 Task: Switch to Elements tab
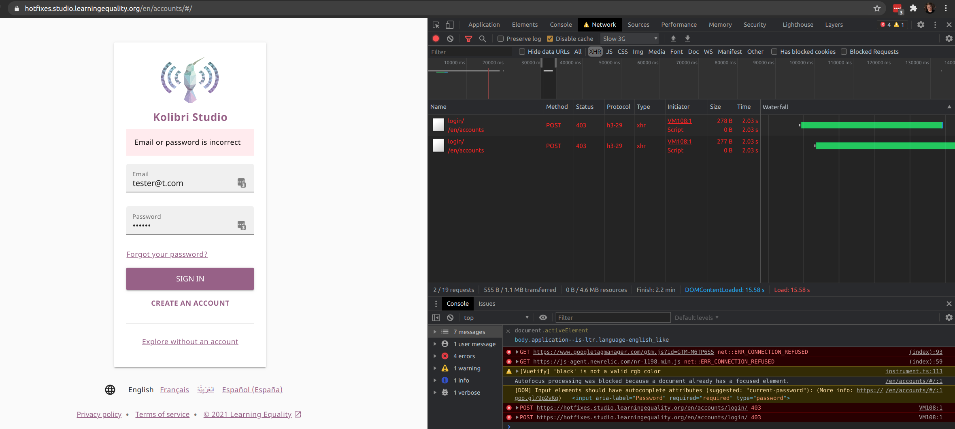[x=525, y=25]
